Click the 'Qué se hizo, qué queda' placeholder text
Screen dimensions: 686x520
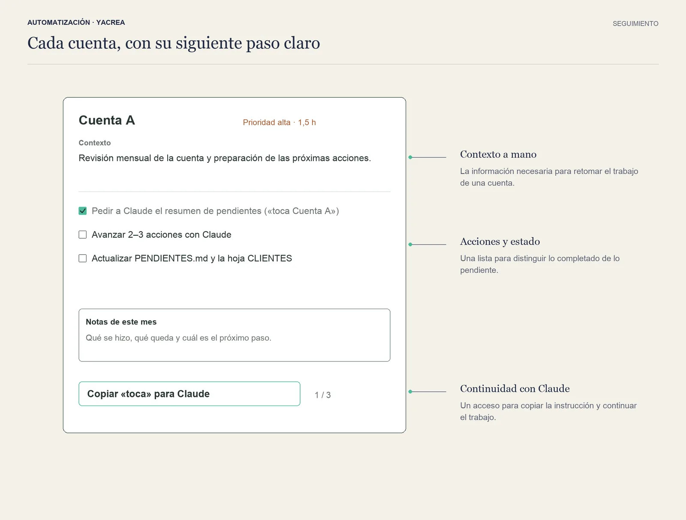(x=178, y=338)
